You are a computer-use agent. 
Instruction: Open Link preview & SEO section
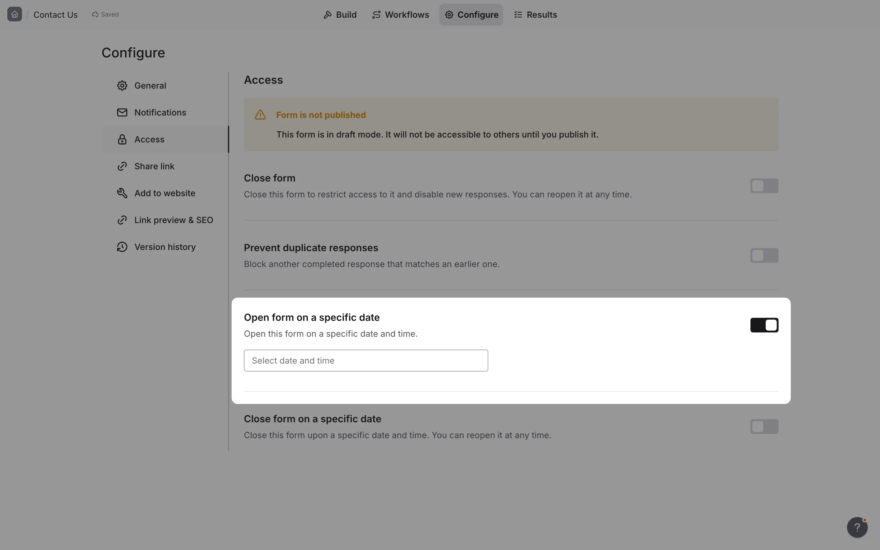click(x=165, y=220)
